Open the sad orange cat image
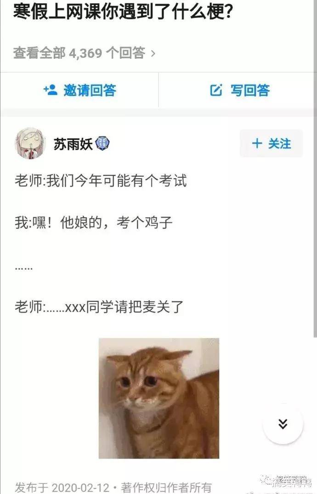This screenshot has width=317, height=494. 159,398
